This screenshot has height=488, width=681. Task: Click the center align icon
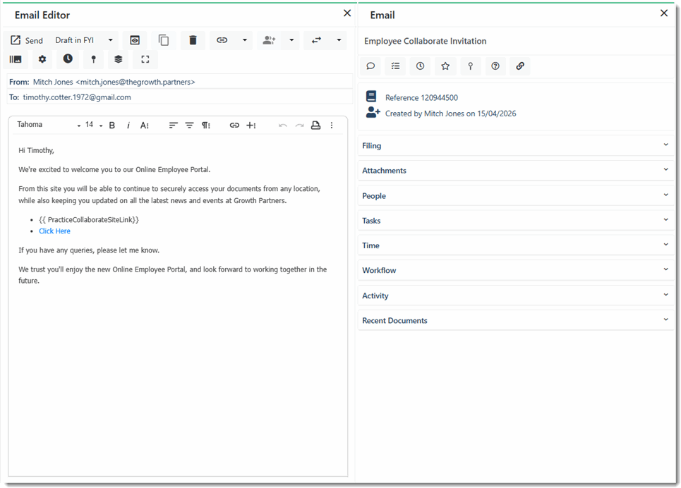tap(189, 126)
